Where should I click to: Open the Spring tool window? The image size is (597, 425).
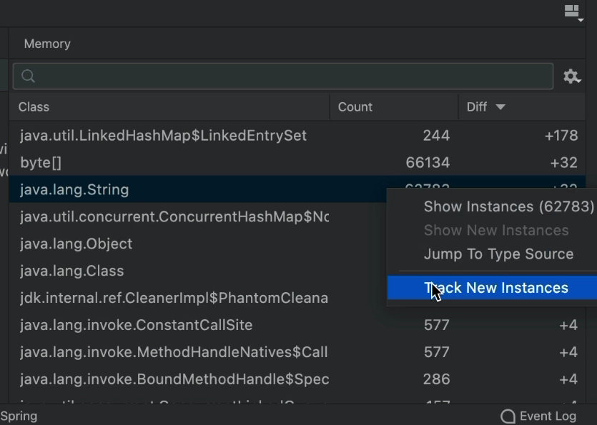click(19, 416)
